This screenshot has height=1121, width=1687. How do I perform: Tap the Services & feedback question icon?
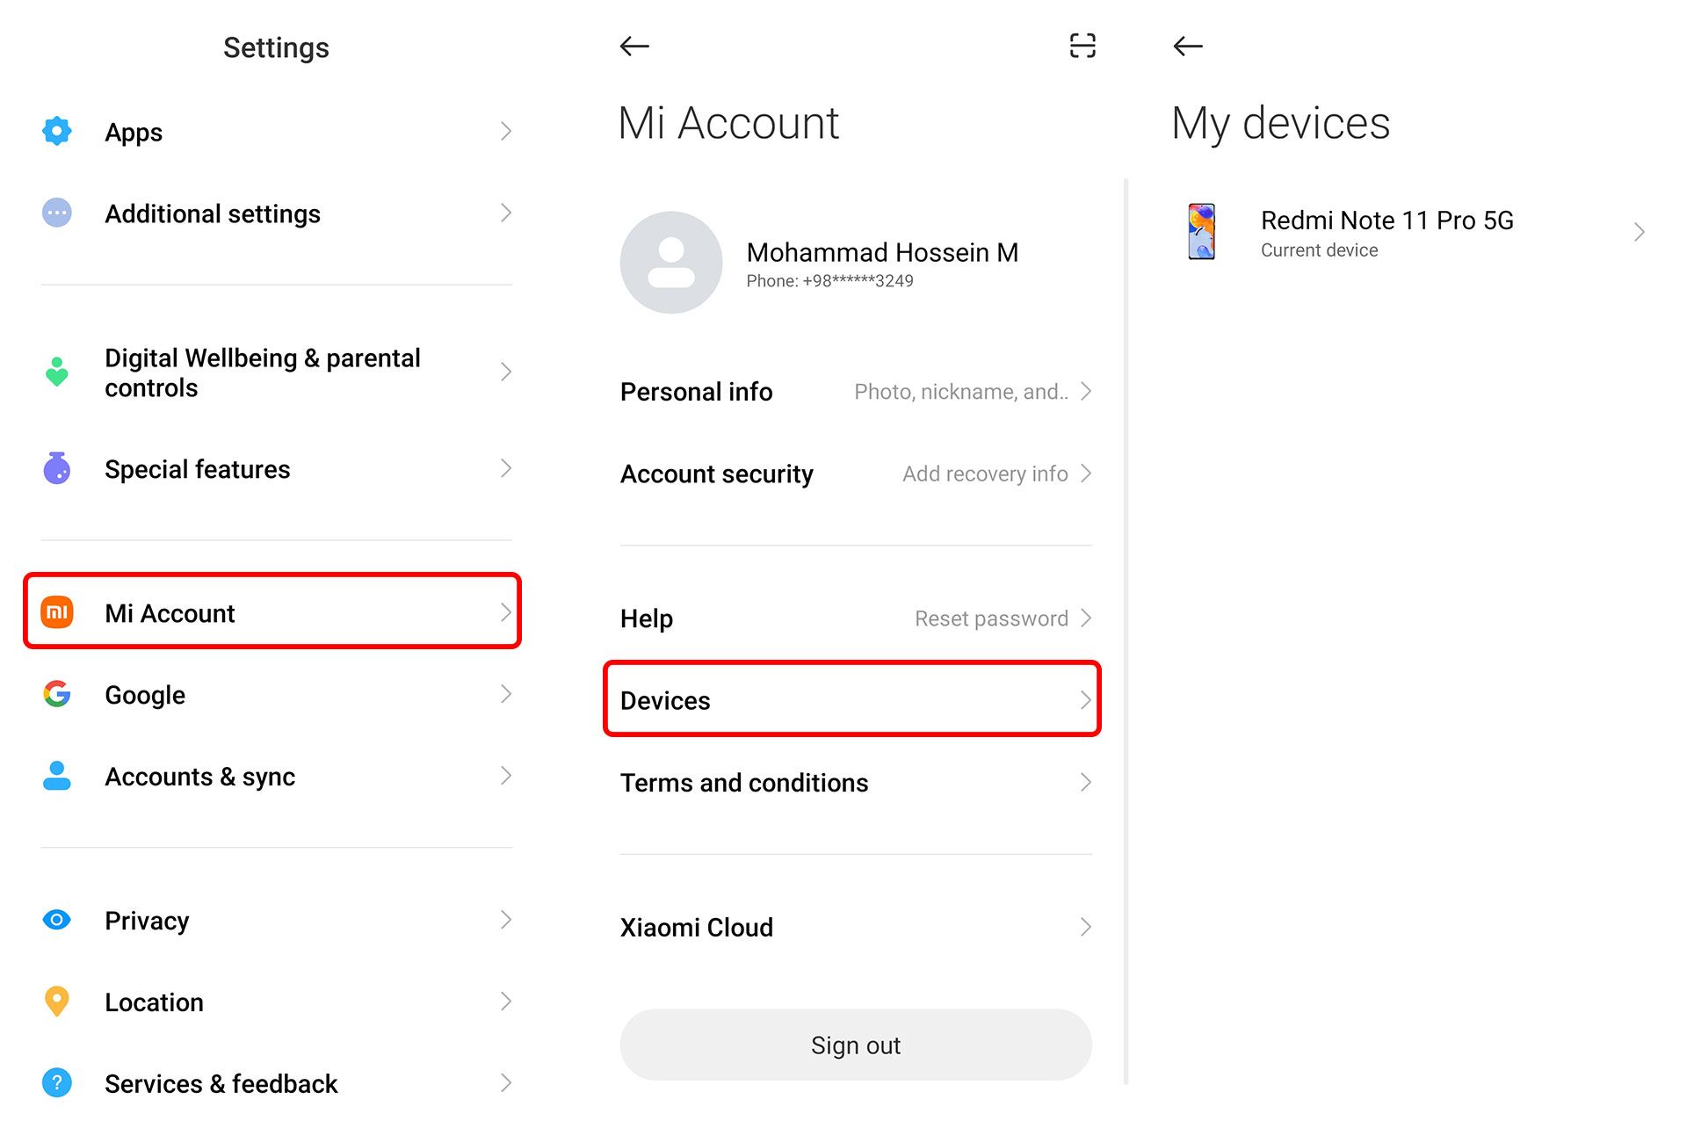tap(57, 1083)
